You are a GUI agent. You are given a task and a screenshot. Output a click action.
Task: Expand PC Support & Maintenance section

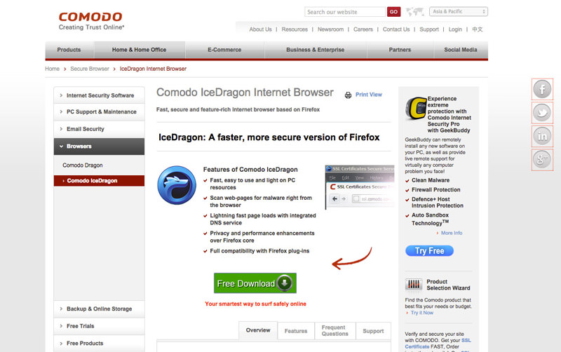[x=99, y=112]
